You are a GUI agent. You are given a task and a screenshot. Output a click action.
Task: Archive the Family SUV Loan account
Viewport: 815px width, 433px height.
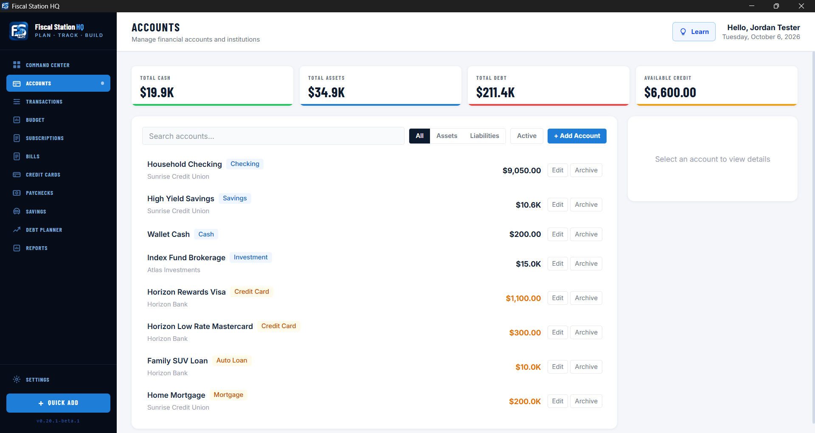(x=586, y=367)
